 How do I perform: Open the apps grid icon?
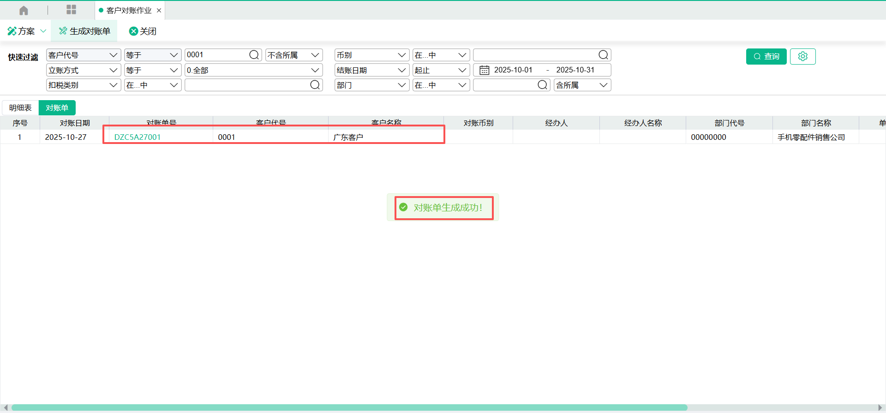(x=71, y=10)
